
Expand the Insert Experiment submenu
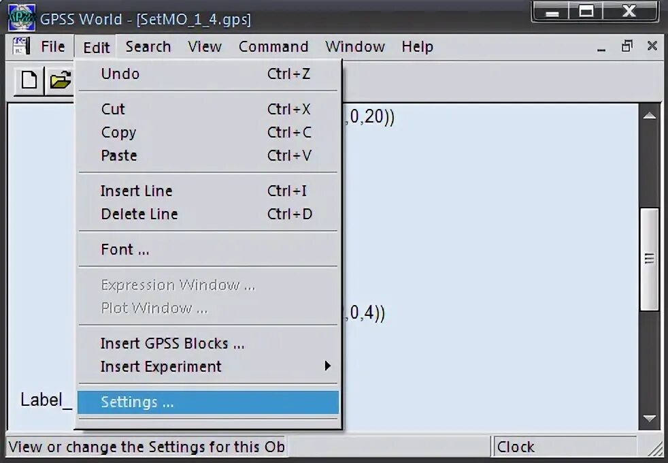pos(208,366)
